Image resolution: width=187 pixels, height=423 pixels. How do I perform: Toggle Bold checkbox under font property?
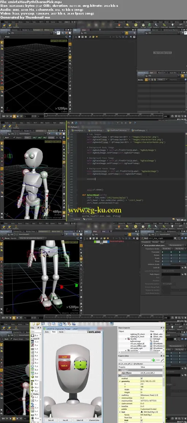tap(142, 420)
